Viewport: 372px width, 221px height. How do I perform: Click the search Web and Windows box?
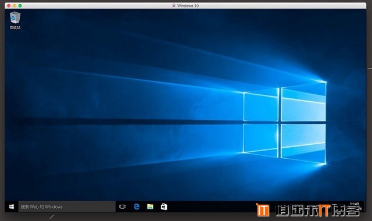(67, 207)
